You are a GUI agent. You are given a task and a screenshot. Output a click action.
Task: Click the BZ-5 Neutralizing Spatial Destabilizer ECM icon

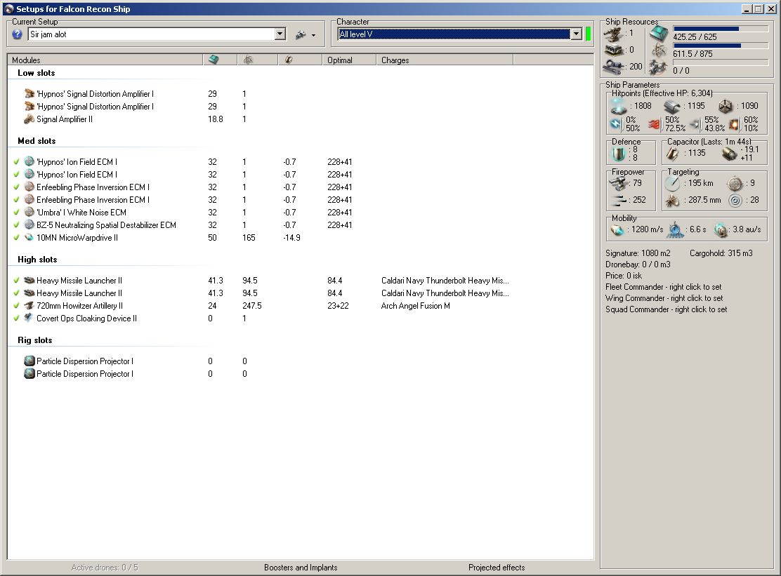tap(29, 225)
